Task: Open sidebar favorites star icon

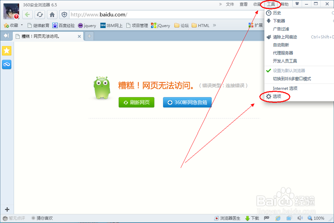Action: [x=7, y=51]
